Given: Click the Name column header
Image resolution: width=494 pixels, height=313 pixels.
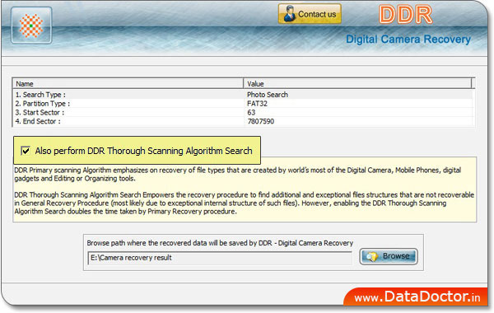Looking at the screenshot, I should (128, 84).
